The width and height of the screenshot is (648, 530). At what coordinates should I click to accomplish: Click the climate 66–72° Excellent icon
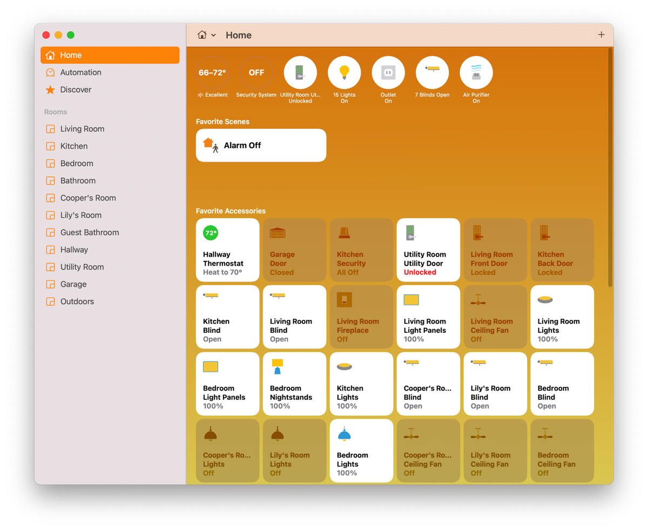pyautogui.click(x=212, y=72)
